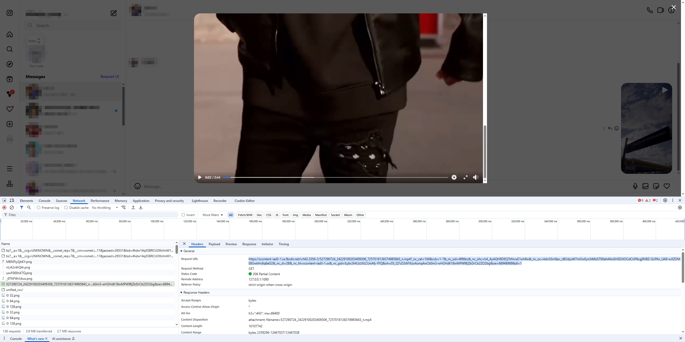
Task: Select the Fetch/XHR filter
Action: (x=245, y=215)
